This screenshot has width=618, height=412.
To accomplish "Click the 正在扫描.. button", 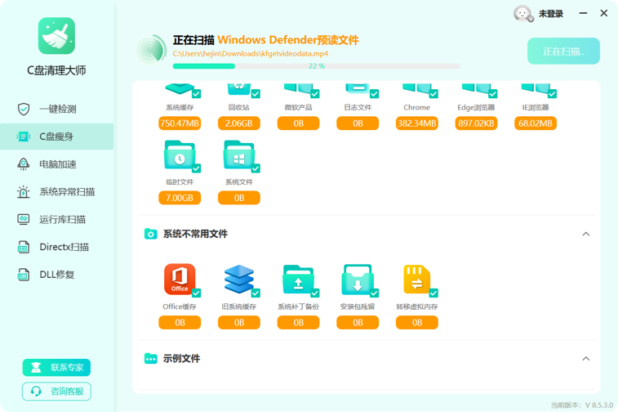I will click(x=563, y=51).
